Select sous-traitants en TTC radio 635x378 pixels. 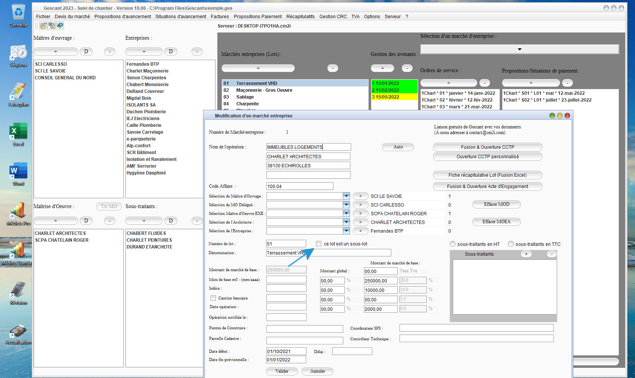click(x=511, y=244)
